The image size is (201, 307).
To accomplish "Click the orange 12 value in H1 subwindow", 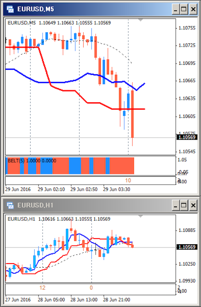I will (43, 288).
